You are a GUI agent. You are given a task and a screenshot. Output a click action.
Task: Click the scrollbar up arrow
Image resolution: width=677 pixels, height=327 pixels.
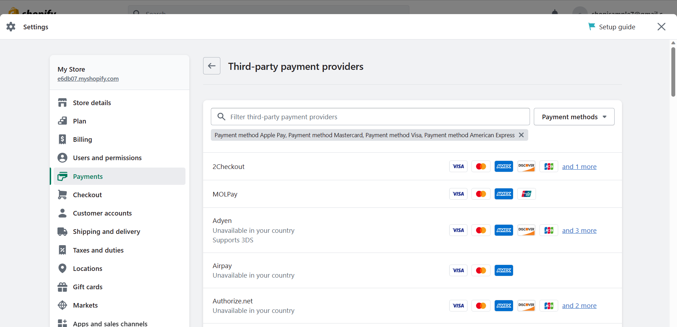click(x=673, y=43)
